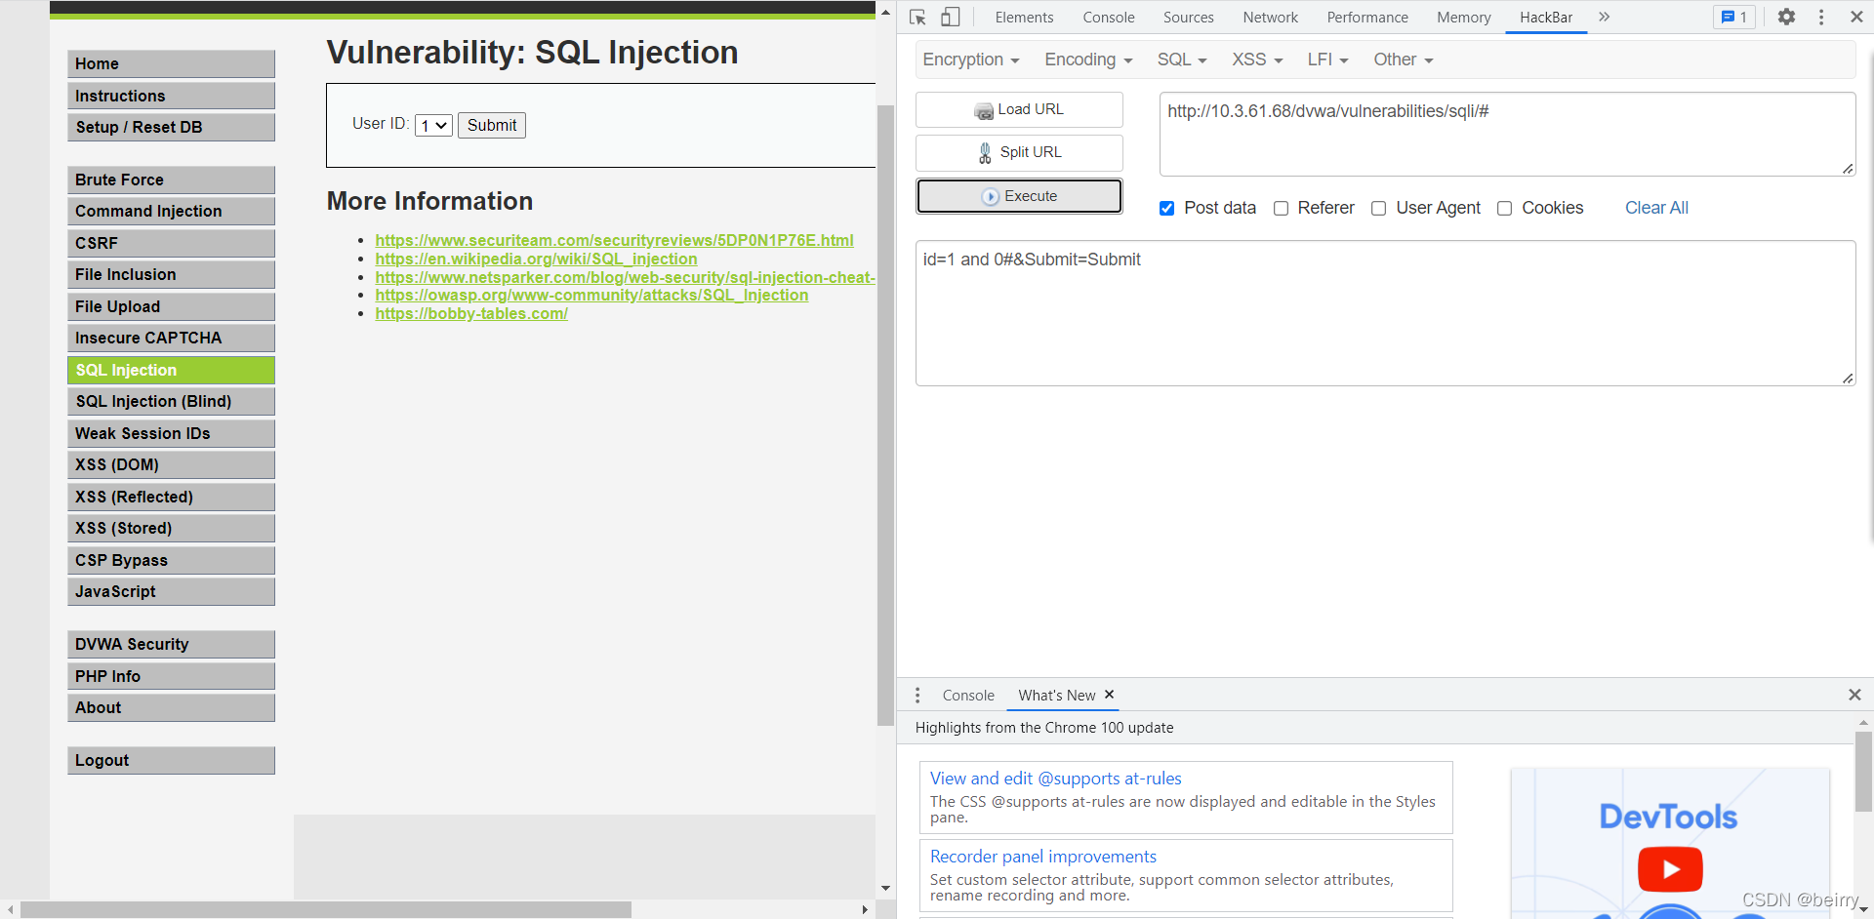Screen dimensions: 1874x919
Task: Open DevTools settings gear
Action: click(x=1786, y=18)
